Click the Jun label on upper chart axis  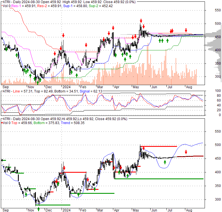tap(154, 87)
